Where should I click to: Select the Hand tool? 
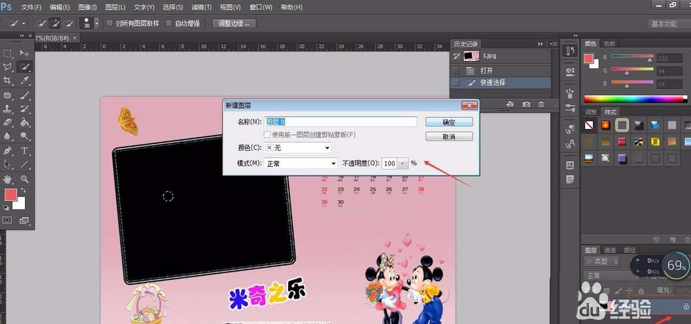click(x=8, y=179)
